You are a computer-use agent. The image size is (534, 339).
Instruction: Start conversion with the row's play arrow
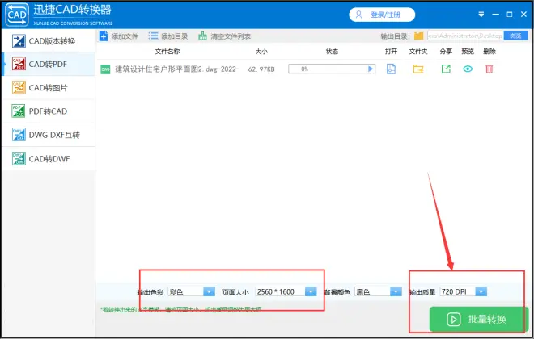(x=371, y=69)
